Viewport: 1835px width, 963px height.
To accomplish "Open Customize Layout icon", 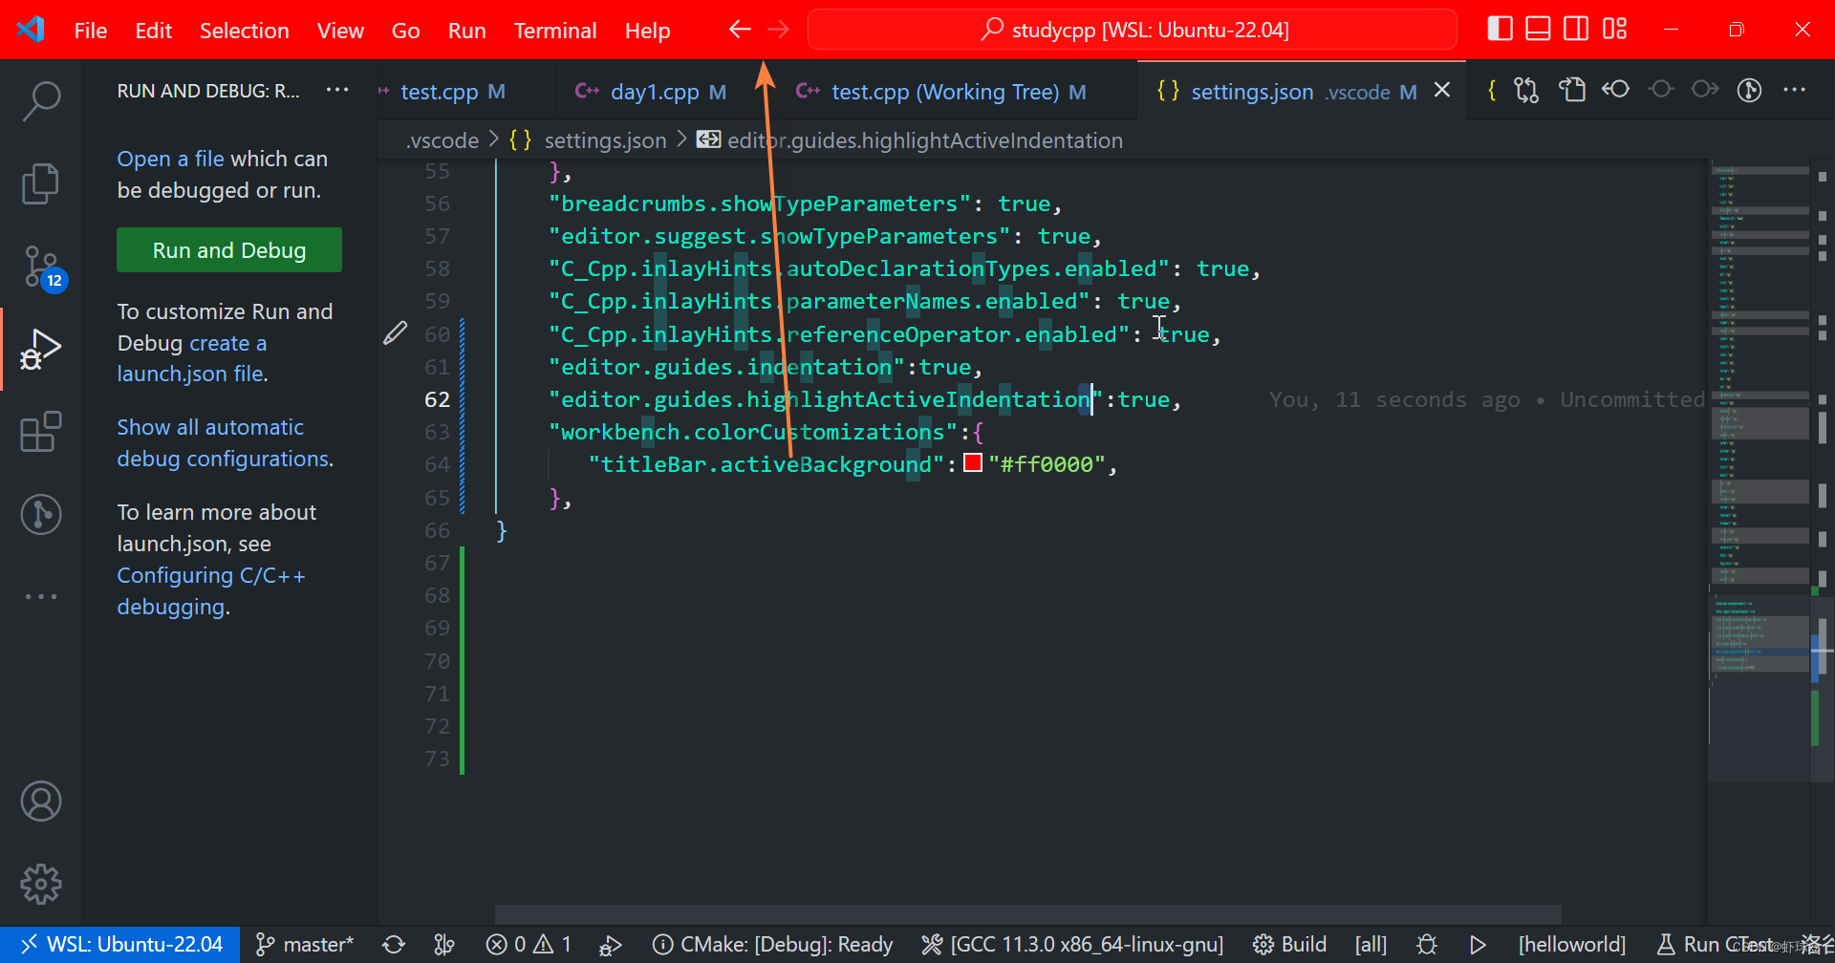I will pos(1614,30).
